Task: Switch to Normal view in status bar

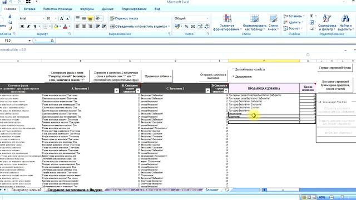Action: (304, 197)
